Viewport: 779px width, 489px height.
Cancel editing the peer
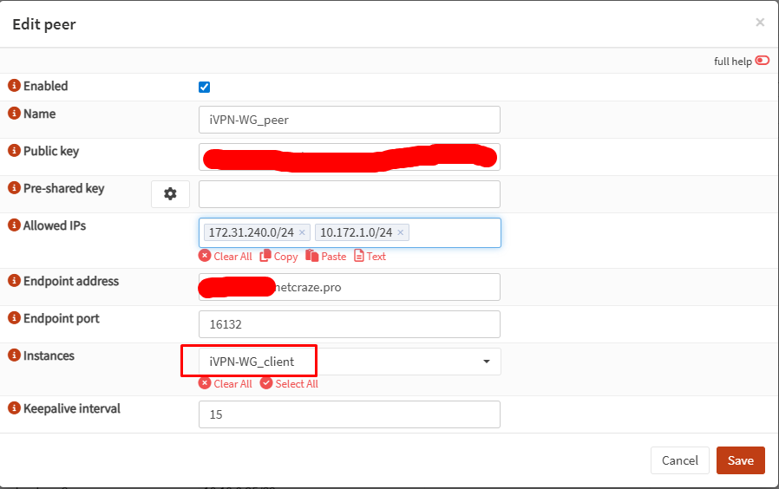[679, 460]
